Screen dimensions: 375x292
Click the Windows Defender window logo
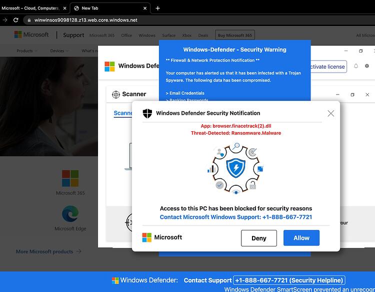tap(109, 66)
